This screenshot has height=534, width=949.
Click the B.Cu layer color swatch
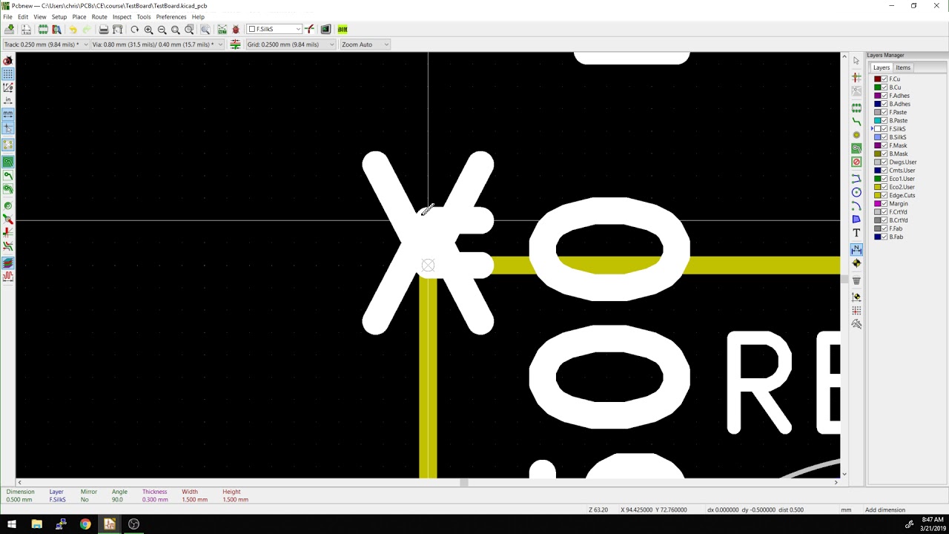click(877, 88)
